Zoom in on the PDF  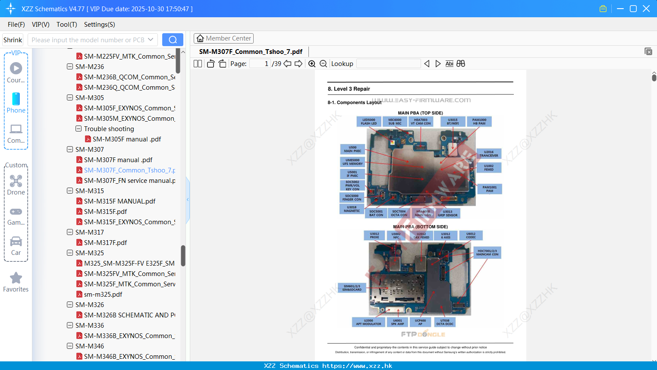[x=312, y=64]
